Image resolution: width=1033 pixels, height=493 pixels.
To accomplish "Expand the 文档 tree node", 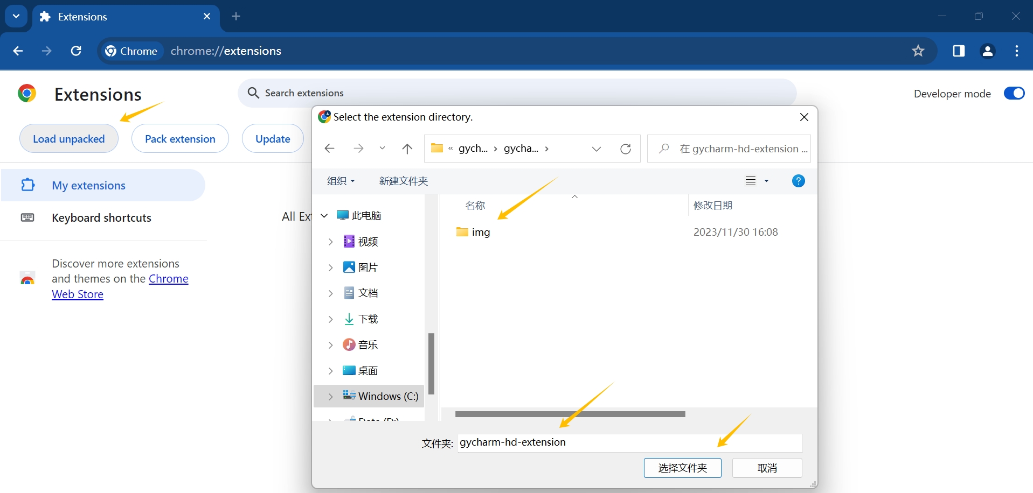I will [331, 293].
